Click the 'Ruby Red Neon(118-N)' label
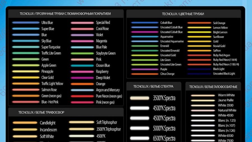Image resolution: width=252 pixels, height=142 pixels. coord(225,60)
